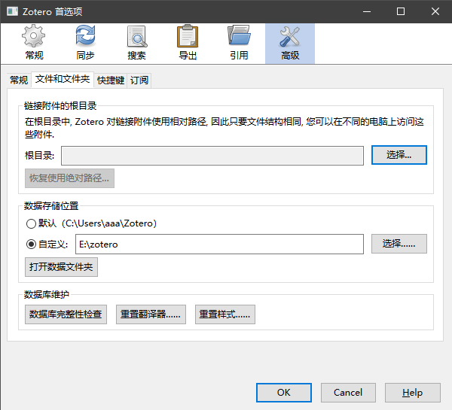Open the 引用 Cite preferences pane
Screen dimensions: 452x410
(x=239, y=43)
